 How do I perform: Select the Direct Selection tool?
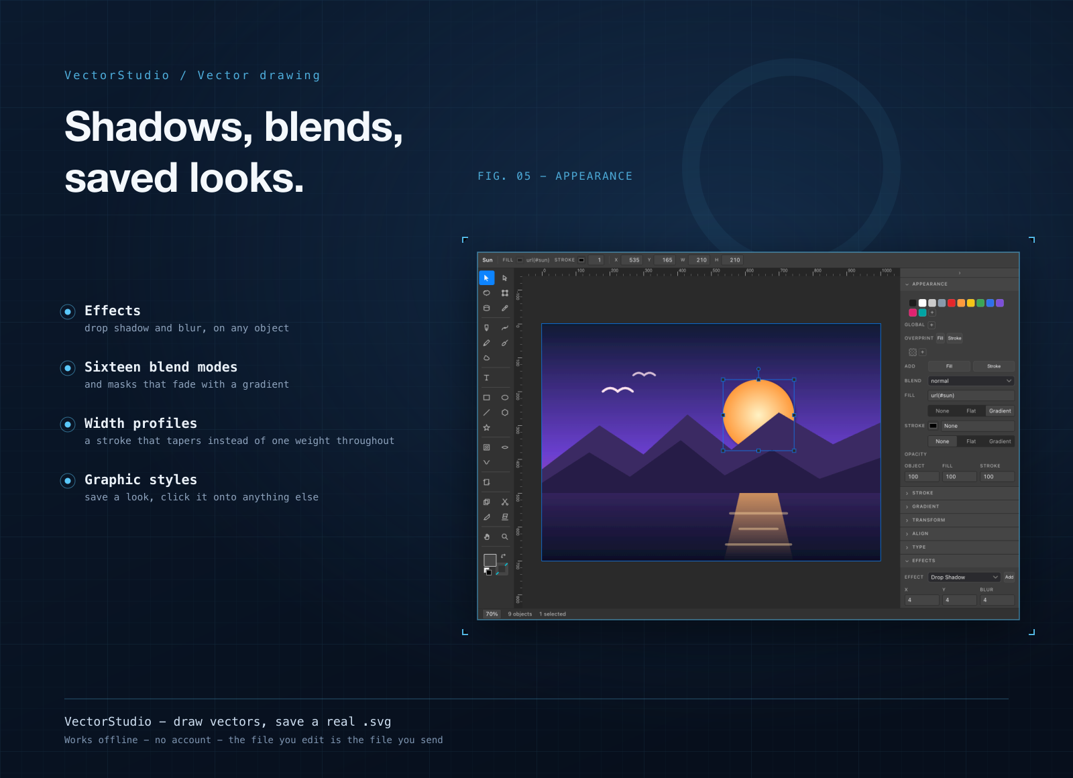tap(505, 278)
